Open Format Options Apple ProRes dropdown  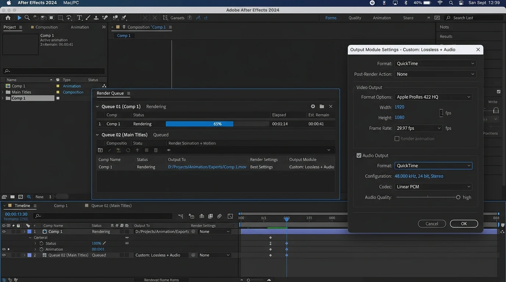pos(434,97)
